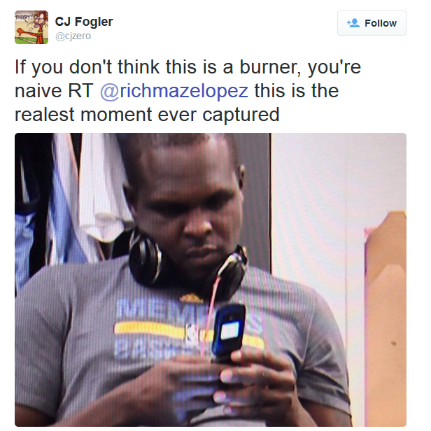Click the blue flip phone in the photo

[229, 331]
